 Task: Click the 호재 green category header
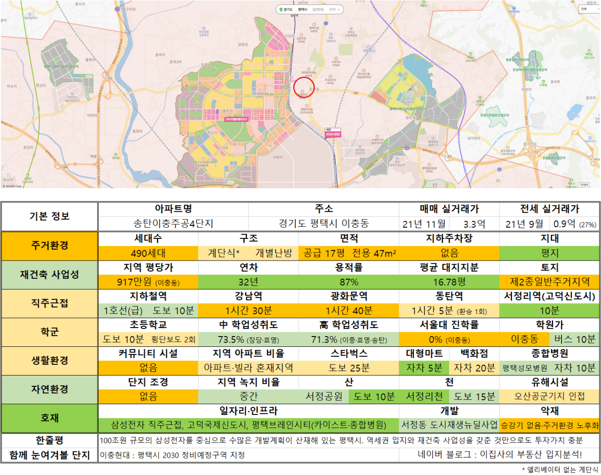(x=49, y=418)
